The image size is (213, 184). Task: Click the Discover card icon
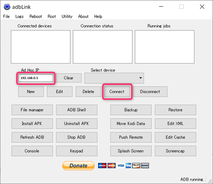pyautogui.click(x=136, y=165)
